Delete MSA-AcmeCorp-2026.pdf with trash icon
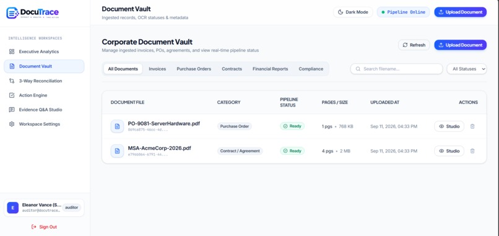 [472, 151]
